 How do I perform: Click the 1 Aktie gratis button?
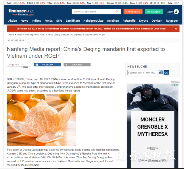[133, 12]
